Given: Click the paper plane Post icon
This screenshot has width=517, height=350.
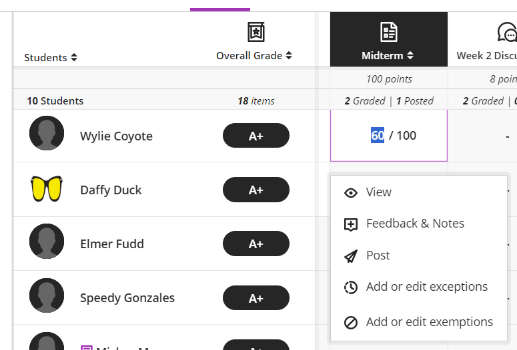Looking at the screenshot, I should pos(351,256).
